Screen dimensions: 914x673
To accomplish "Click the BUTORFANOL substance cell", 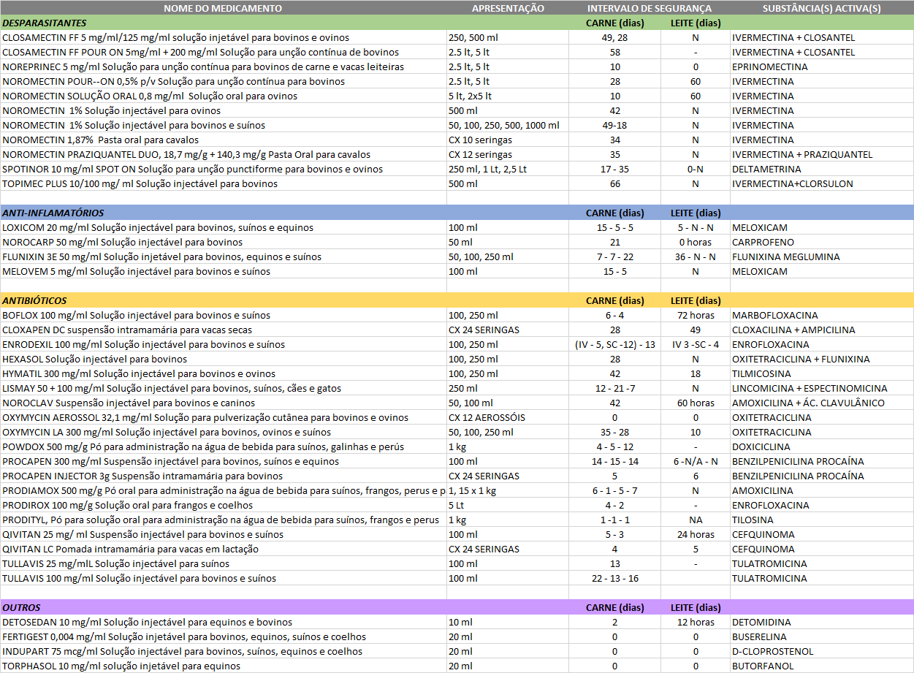I will (x=822, y=666).
